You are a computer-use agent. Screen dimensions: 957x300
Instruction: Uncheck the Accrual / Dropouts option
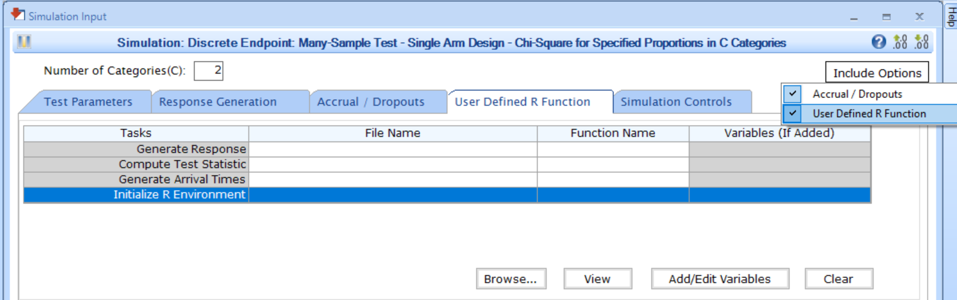tap(793, 94)
